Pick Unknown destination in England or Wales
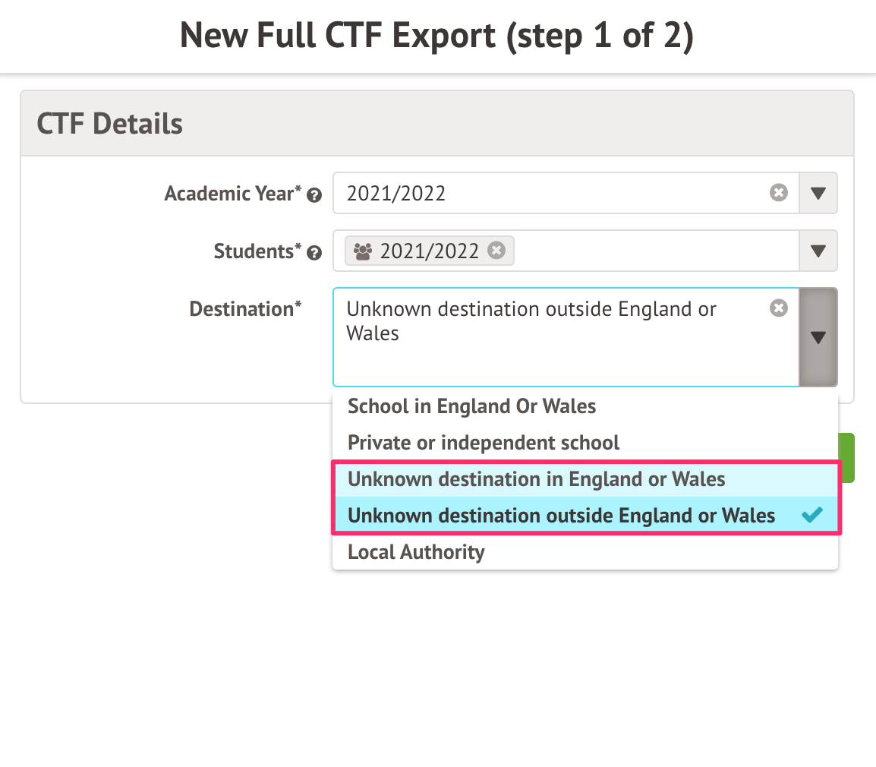Screen dimensions: 876x767 (536, 479)
